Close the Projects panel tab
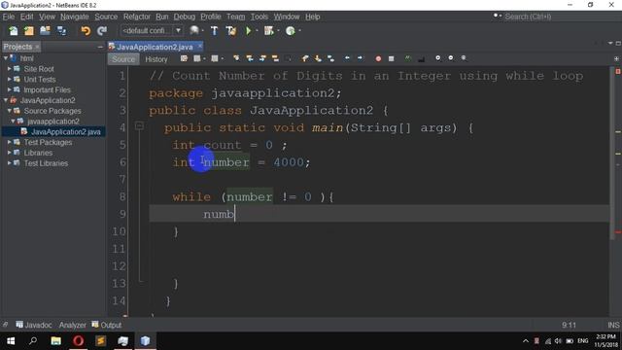This screenshot has width=622, height=350. 37,47
